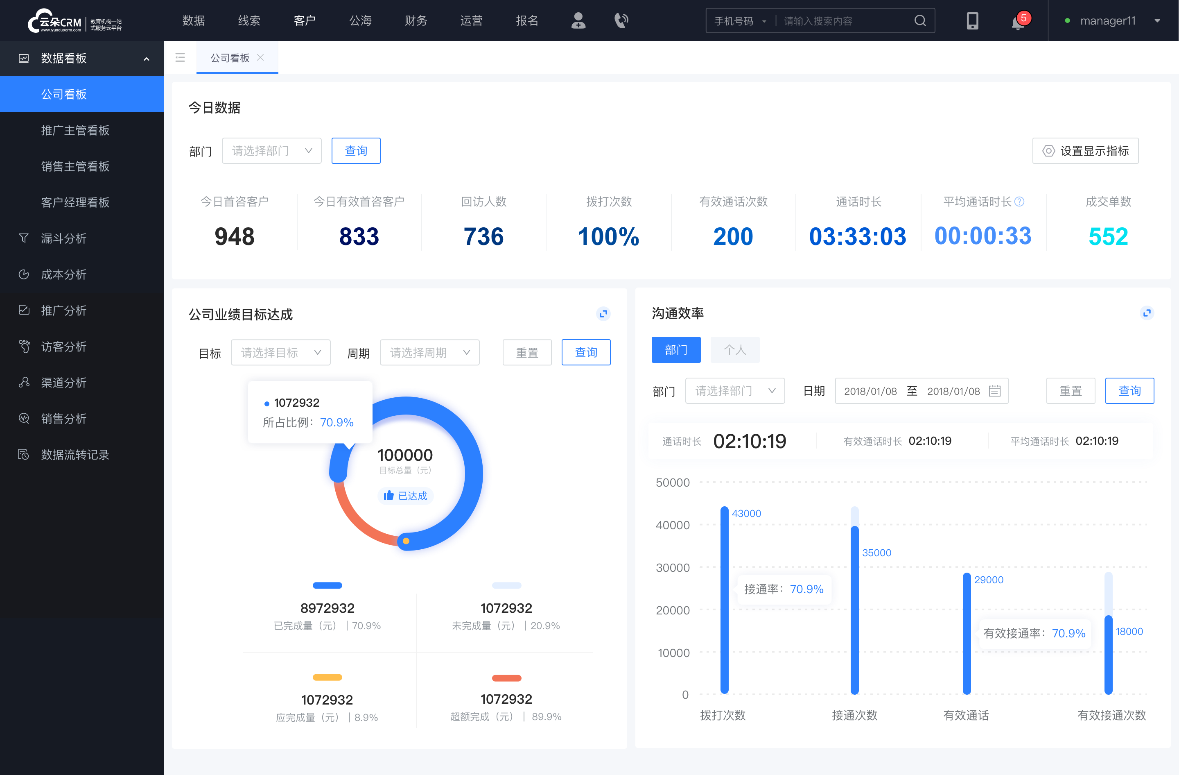Screen dimensions: 1179x775
Task: Click the 漏斗分析 funnel analysis icon
Action: [x=23, y=238]
